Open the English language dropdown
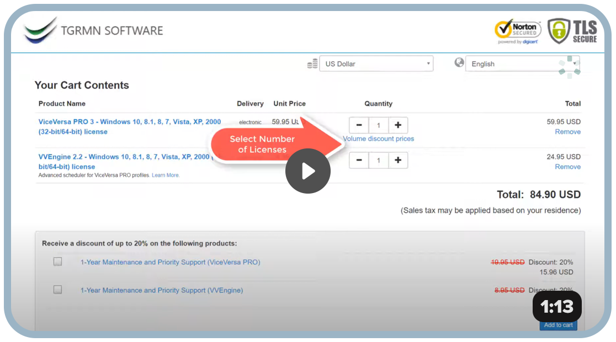This screenshot has height=342, width=616. pyautogui.click(x=523, y=63)
